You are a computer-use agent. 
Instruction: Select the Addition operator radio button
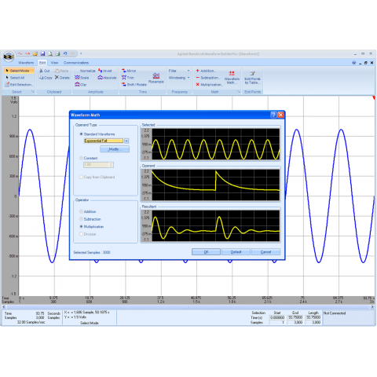(81, 211)
